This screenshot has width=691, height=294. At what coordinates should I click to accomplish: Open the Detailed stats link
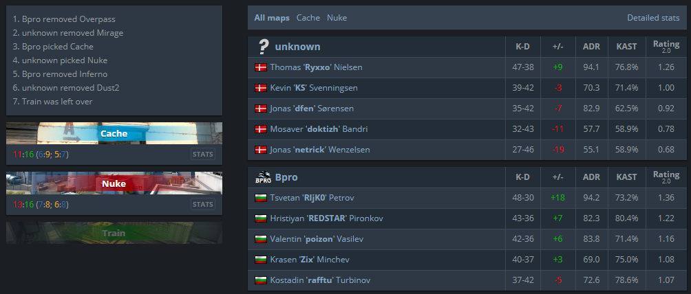[x=653, y=18]
